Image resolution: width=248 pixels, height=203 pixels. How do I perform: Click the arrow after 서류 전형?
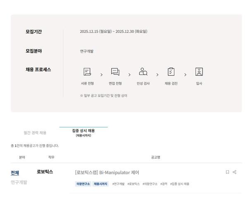[x=101, y=75]
